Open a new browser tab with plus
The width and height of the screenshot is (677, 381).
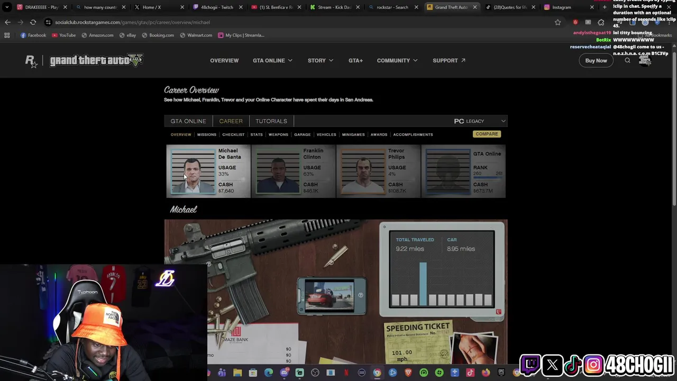tap(605, 7)
